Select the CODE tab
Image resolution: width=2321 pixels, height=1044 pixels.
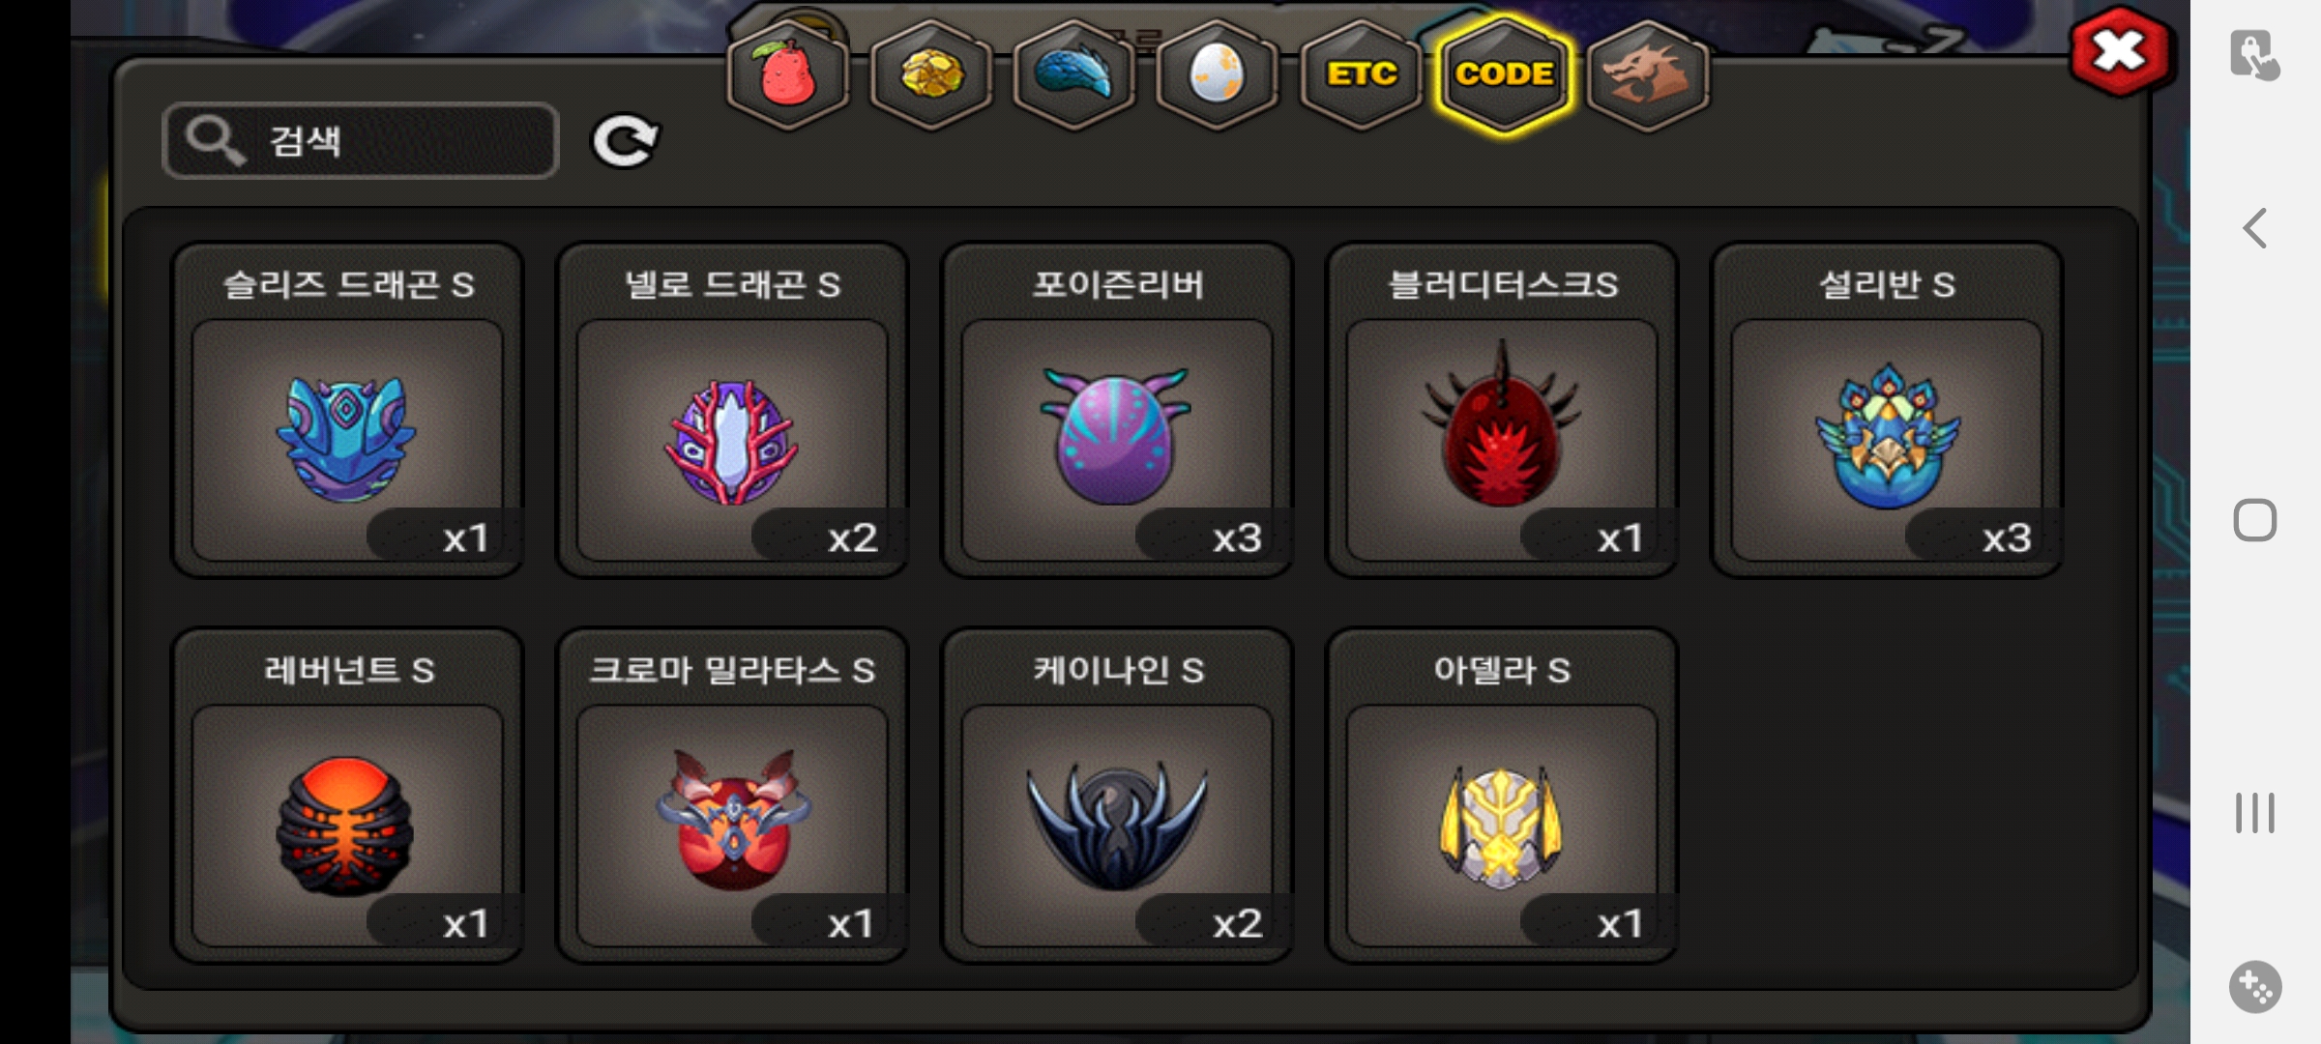[x=1504, y=75]
